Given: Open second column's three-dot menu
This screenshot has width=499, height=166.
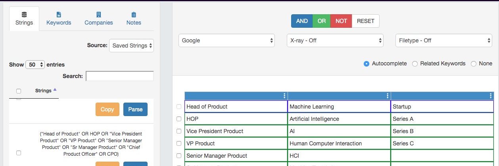Looking at the screenshot, I should [388, 96].
